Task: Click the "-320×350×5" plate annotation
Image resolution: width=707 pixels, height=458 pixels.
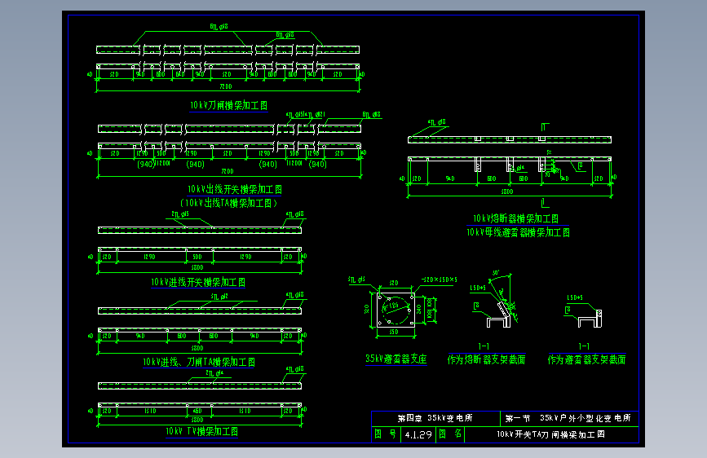Action: [440, 280]
